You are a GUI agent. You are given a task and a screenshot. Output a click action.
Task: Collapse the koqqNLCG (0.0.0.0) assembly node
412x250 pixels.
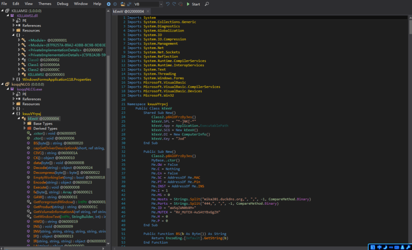click(x=2, y=84)
